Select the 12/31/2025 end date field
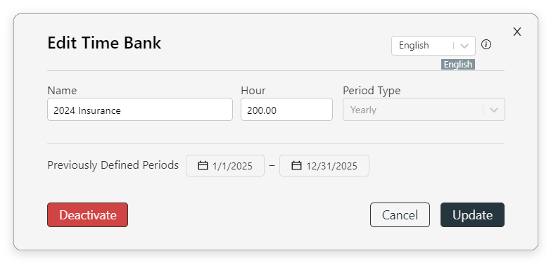 pos(324,165)
